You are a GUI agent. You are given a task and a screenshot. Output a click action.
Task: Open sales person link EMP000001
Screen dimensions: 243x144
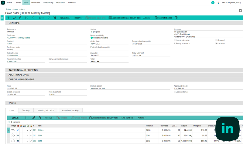pyautogui.click(x=12, y=55)
